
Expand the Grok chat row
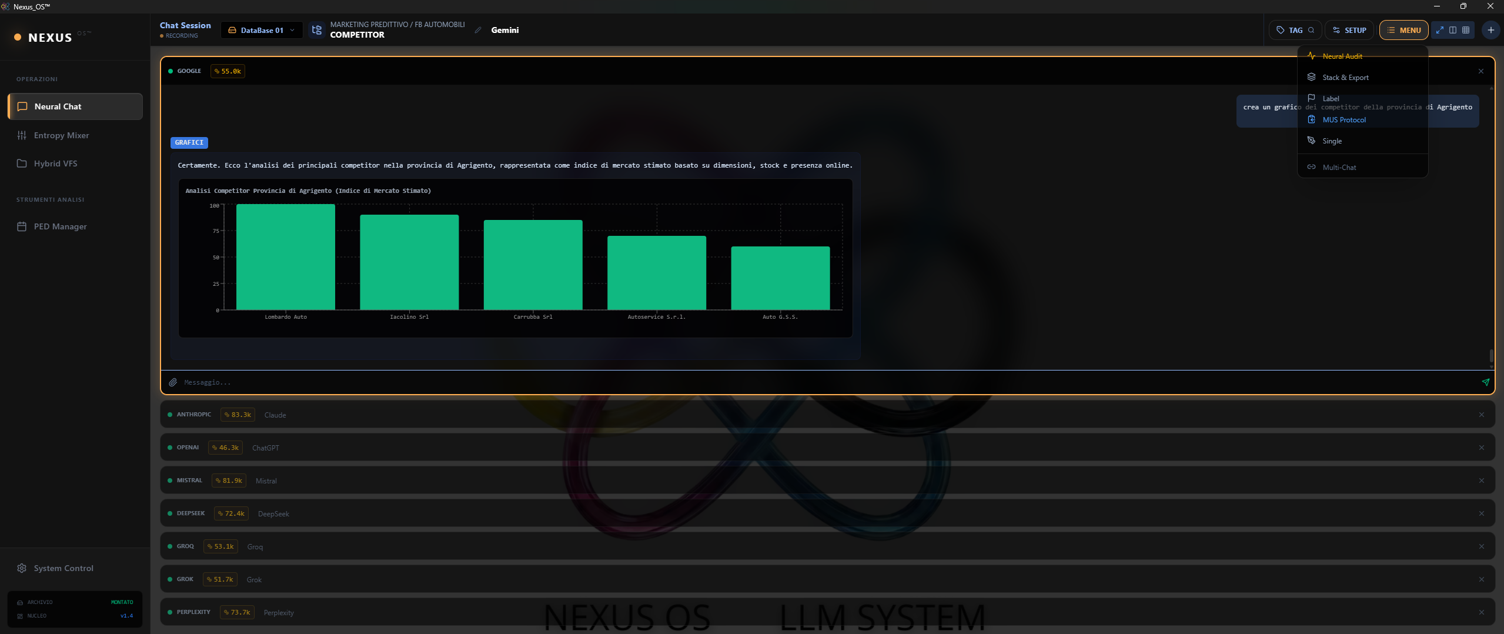827,579
